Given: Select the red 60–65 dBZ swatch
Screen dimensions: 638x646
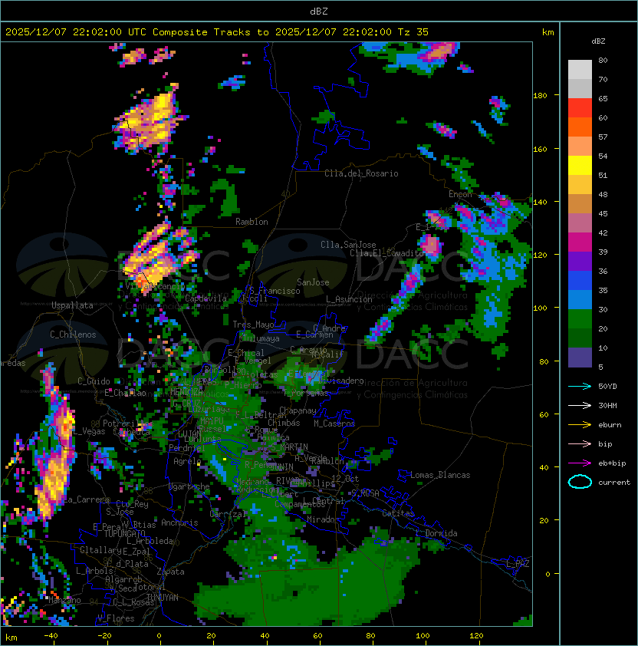Looking at the screenshot, I should coord(580,108).
